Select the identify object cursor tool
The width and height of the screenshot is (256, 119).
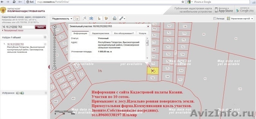tap(76, 19)
